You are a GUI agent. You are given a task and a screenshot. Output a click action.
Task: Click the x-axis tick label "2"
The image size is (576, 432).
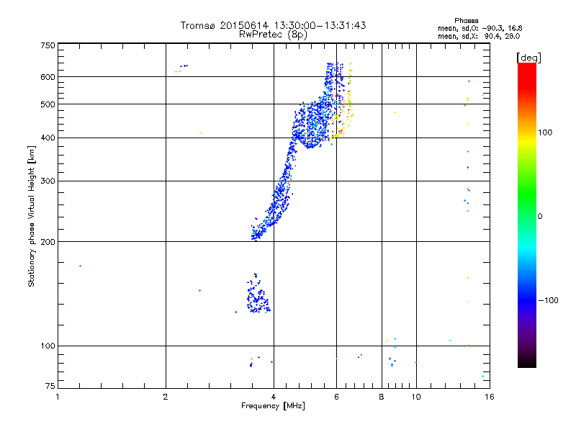tap(166, 397)
